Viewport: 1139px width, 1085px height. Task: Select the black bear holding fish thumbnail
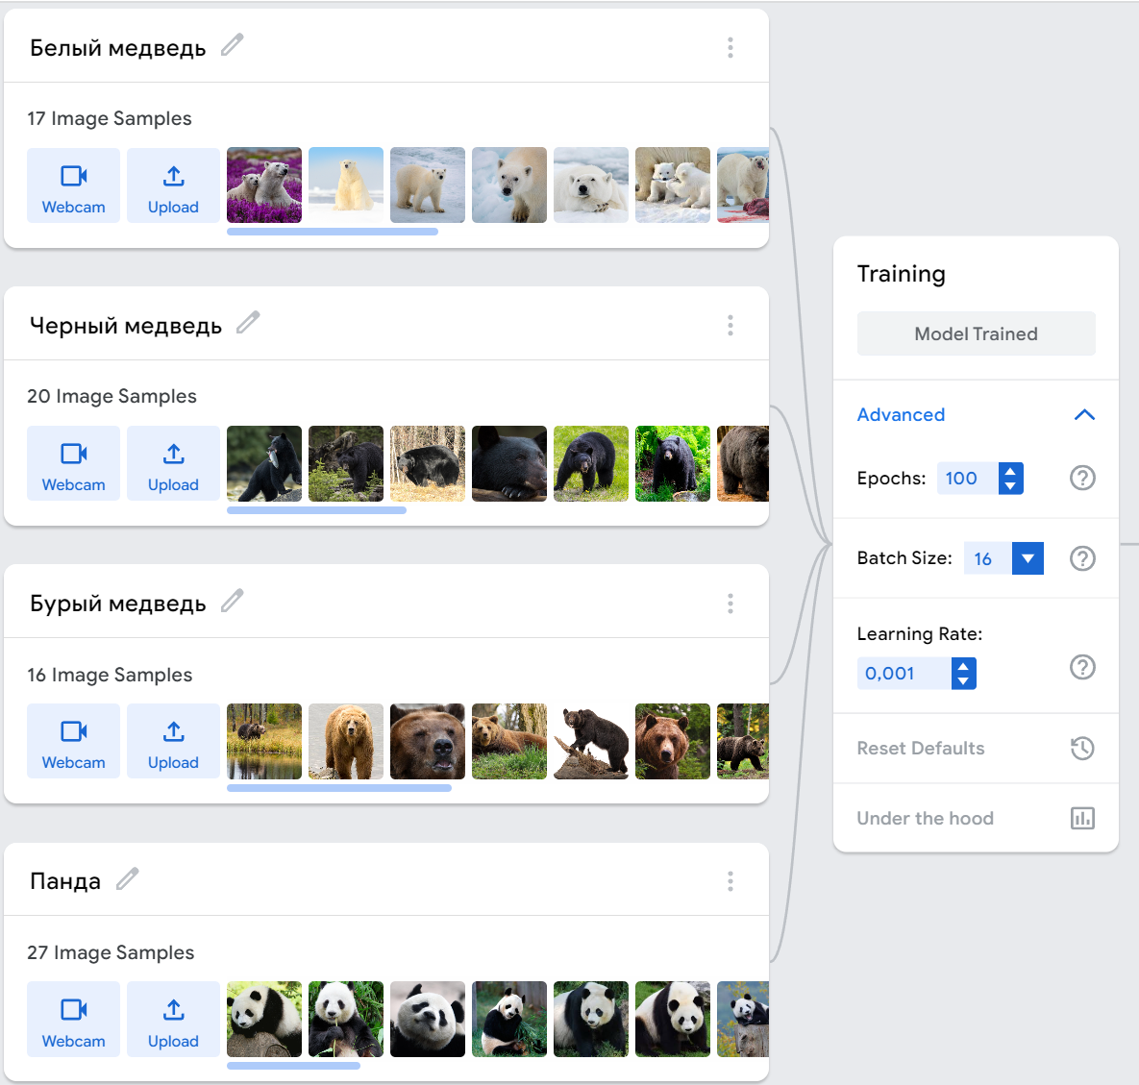tap(263, 463)
